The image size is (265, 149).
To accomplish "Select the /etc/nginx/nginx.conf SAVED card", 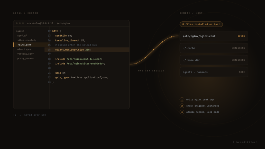I will pos(214,36).
